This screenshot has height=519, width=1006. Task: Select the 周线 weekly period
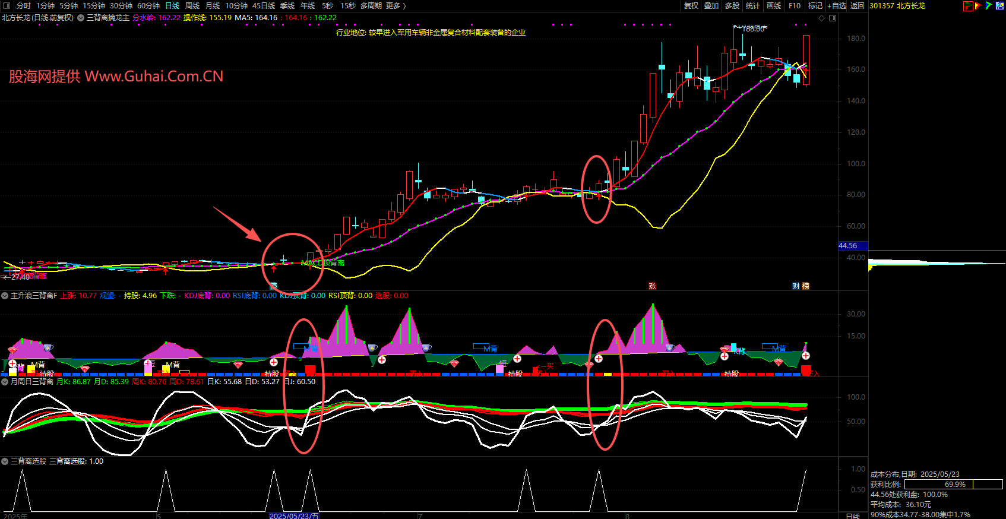point(192,5)
